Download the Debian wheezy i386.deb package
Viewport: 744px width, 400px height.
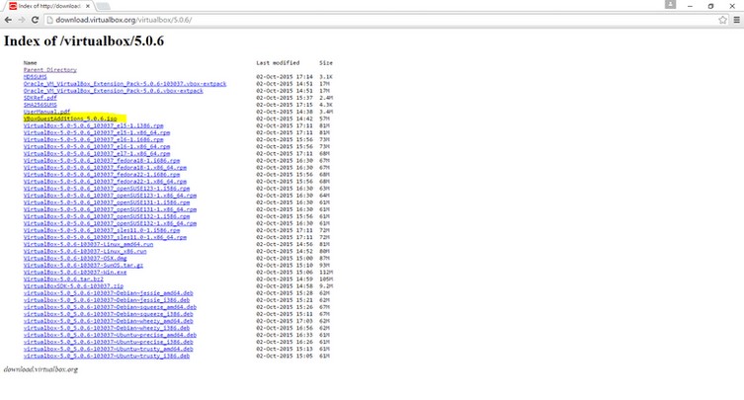107,327
